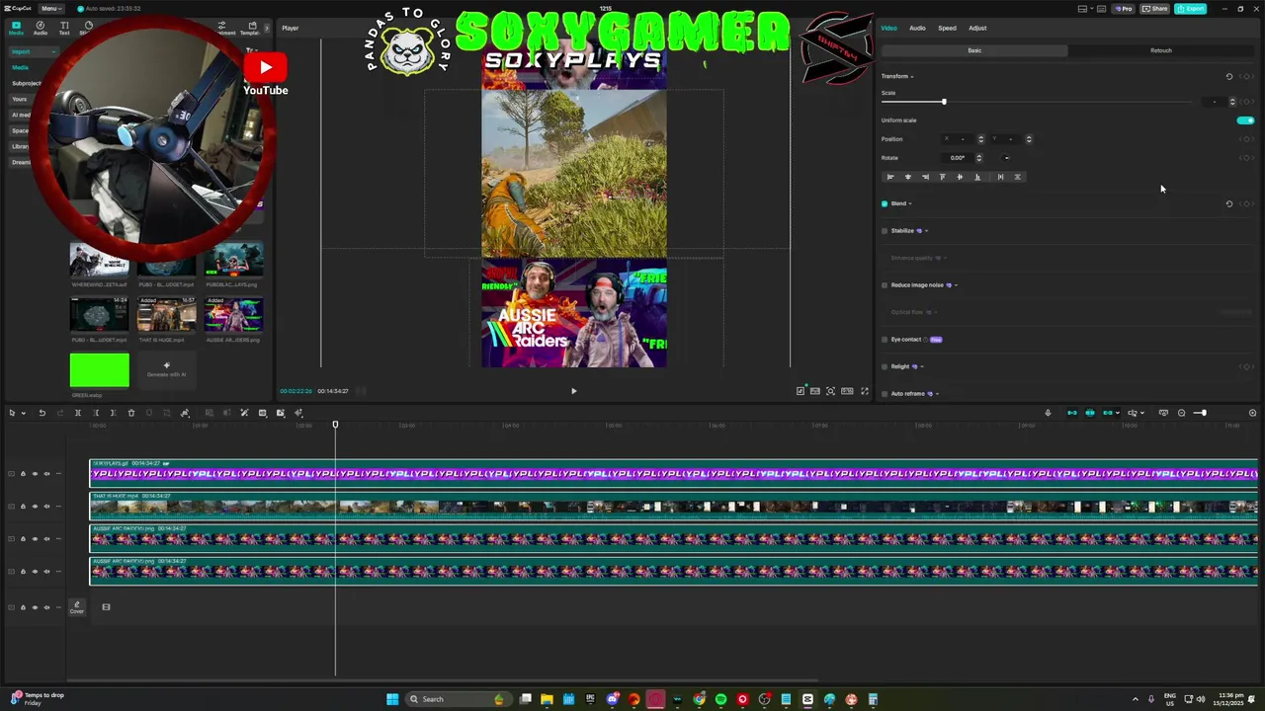Click the Share button

pyautogui.click(x=1154, y=9)
